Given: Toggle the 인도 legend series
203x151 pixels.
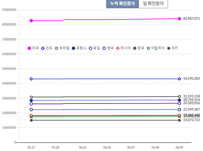Looking at the screenshot, I should (x=47, y=48).
